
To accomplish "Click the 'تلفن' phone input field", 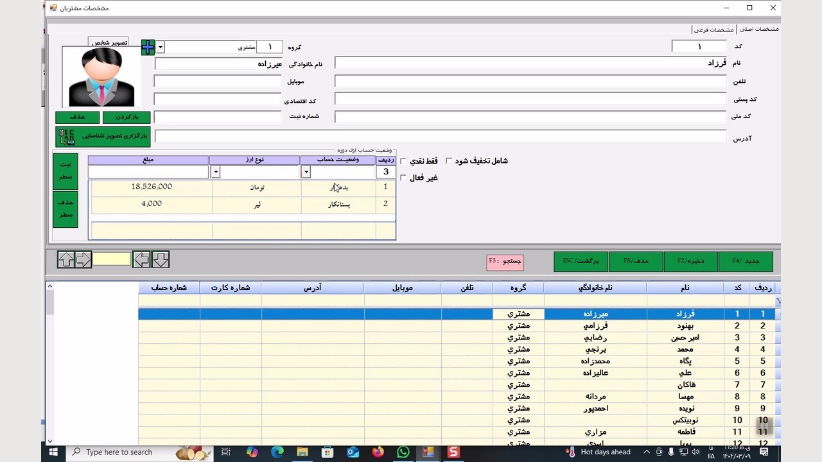I will point(530,81).
